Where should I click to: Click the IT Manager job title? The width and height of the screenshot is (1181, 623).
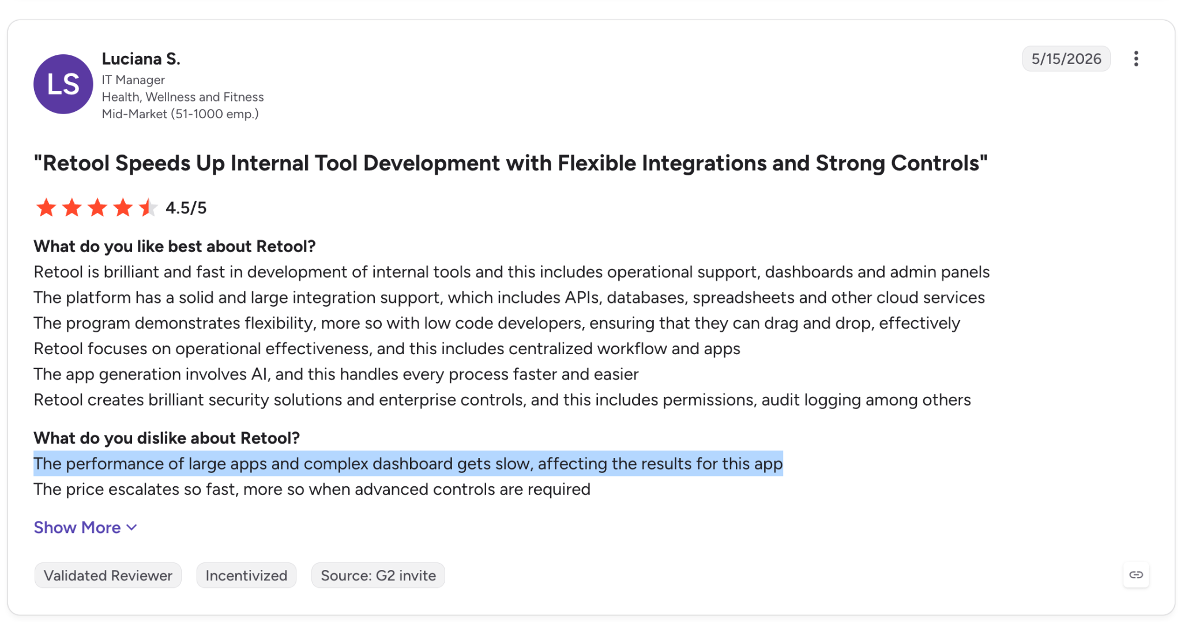click(x=133, y=80)
